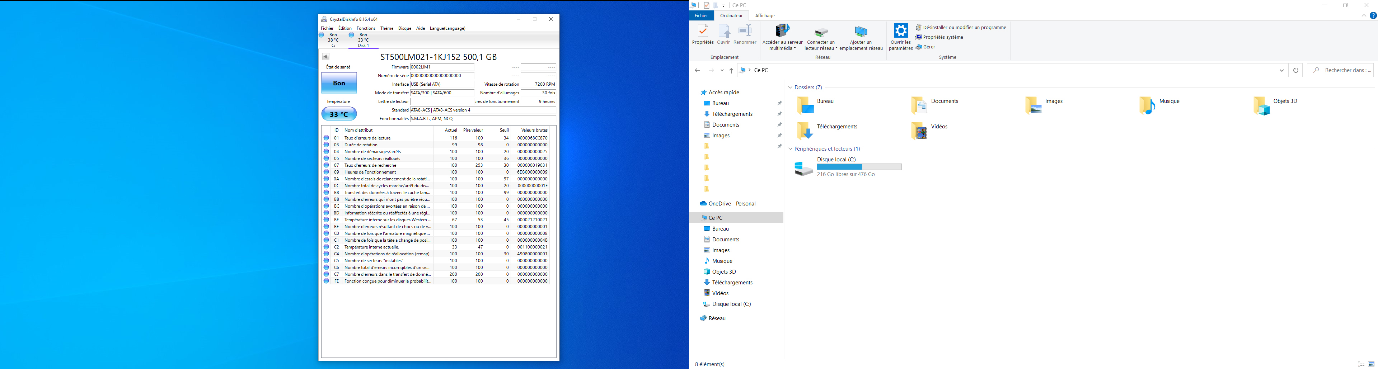Click the Bon health status button in CrystalDiskInfo
This screenshot has width=1378, height=369.
coord(339,84)
